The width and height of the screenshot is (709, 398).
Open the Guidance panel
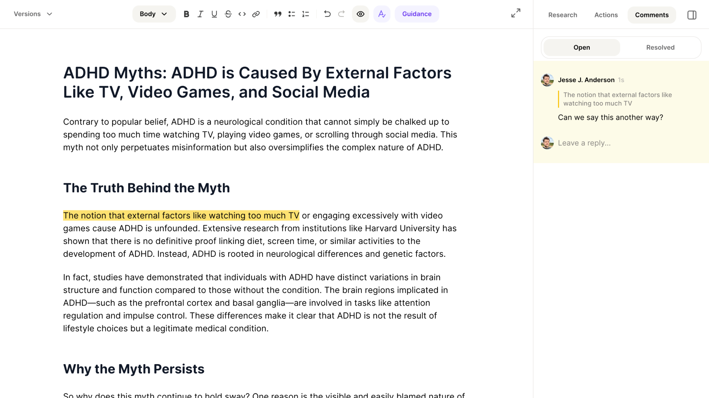click(417, 14)
